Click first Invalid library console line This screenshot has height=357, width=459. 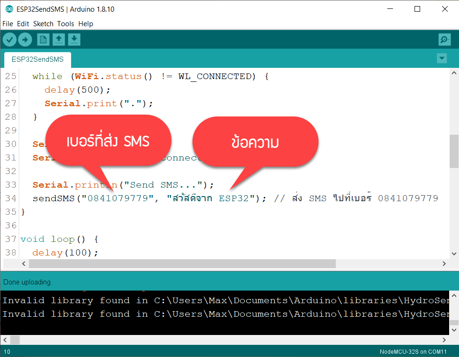225,300
